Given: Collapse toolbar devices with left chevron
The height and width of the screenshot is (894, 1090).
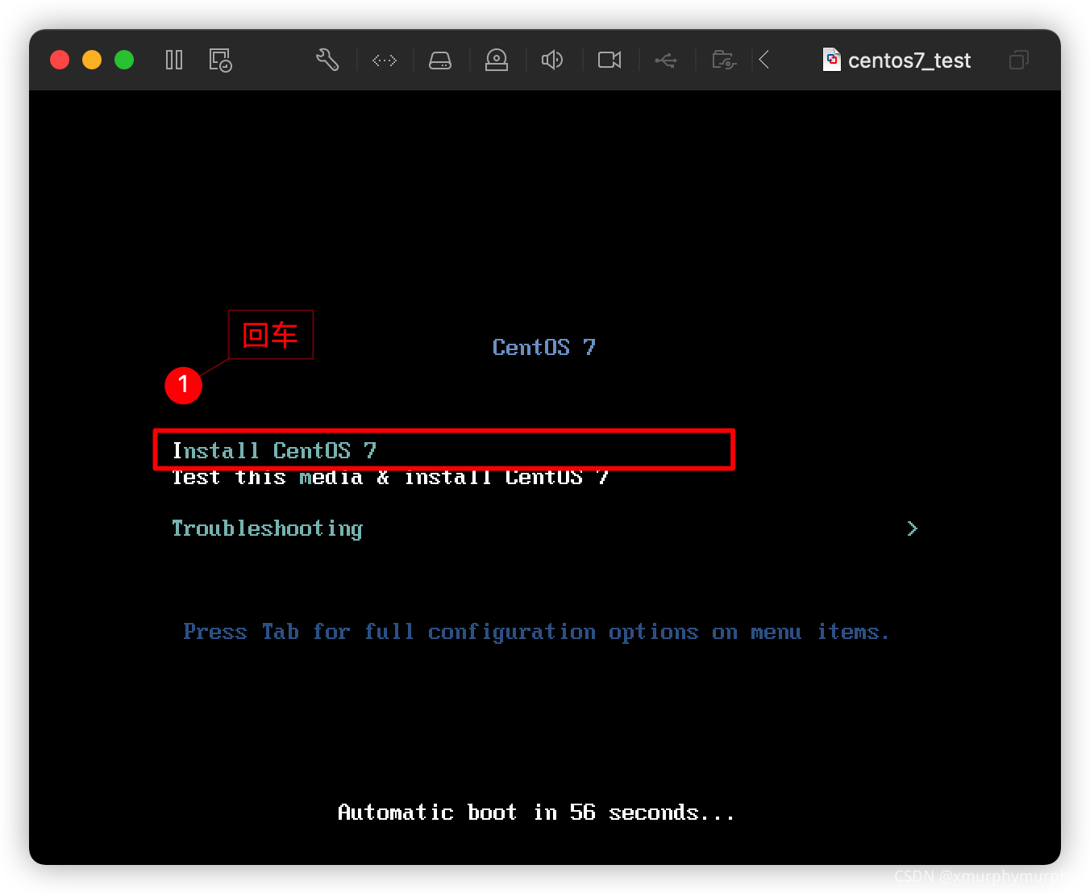Looking at the screenshot, I should (x=764, y=60).
